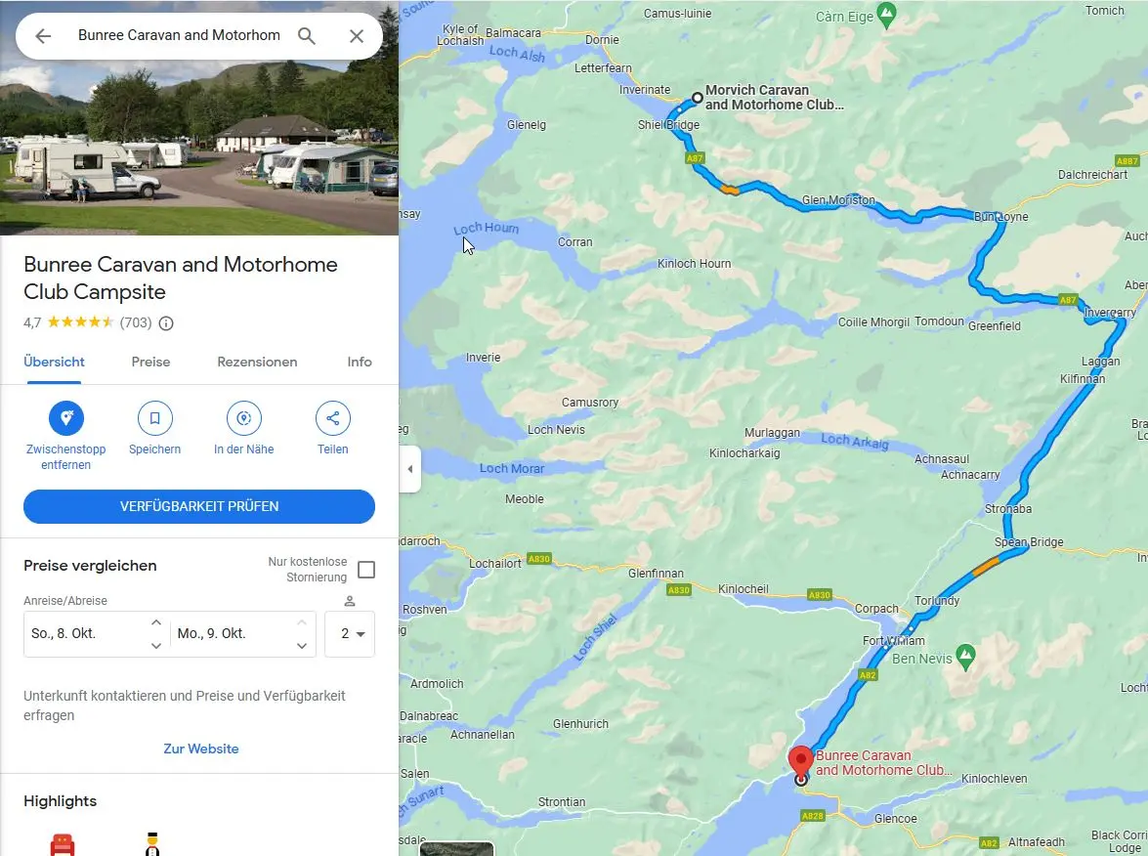Move check-in date earlier with up arrow
Viewport: 1148px width, 856px height.
156,622
